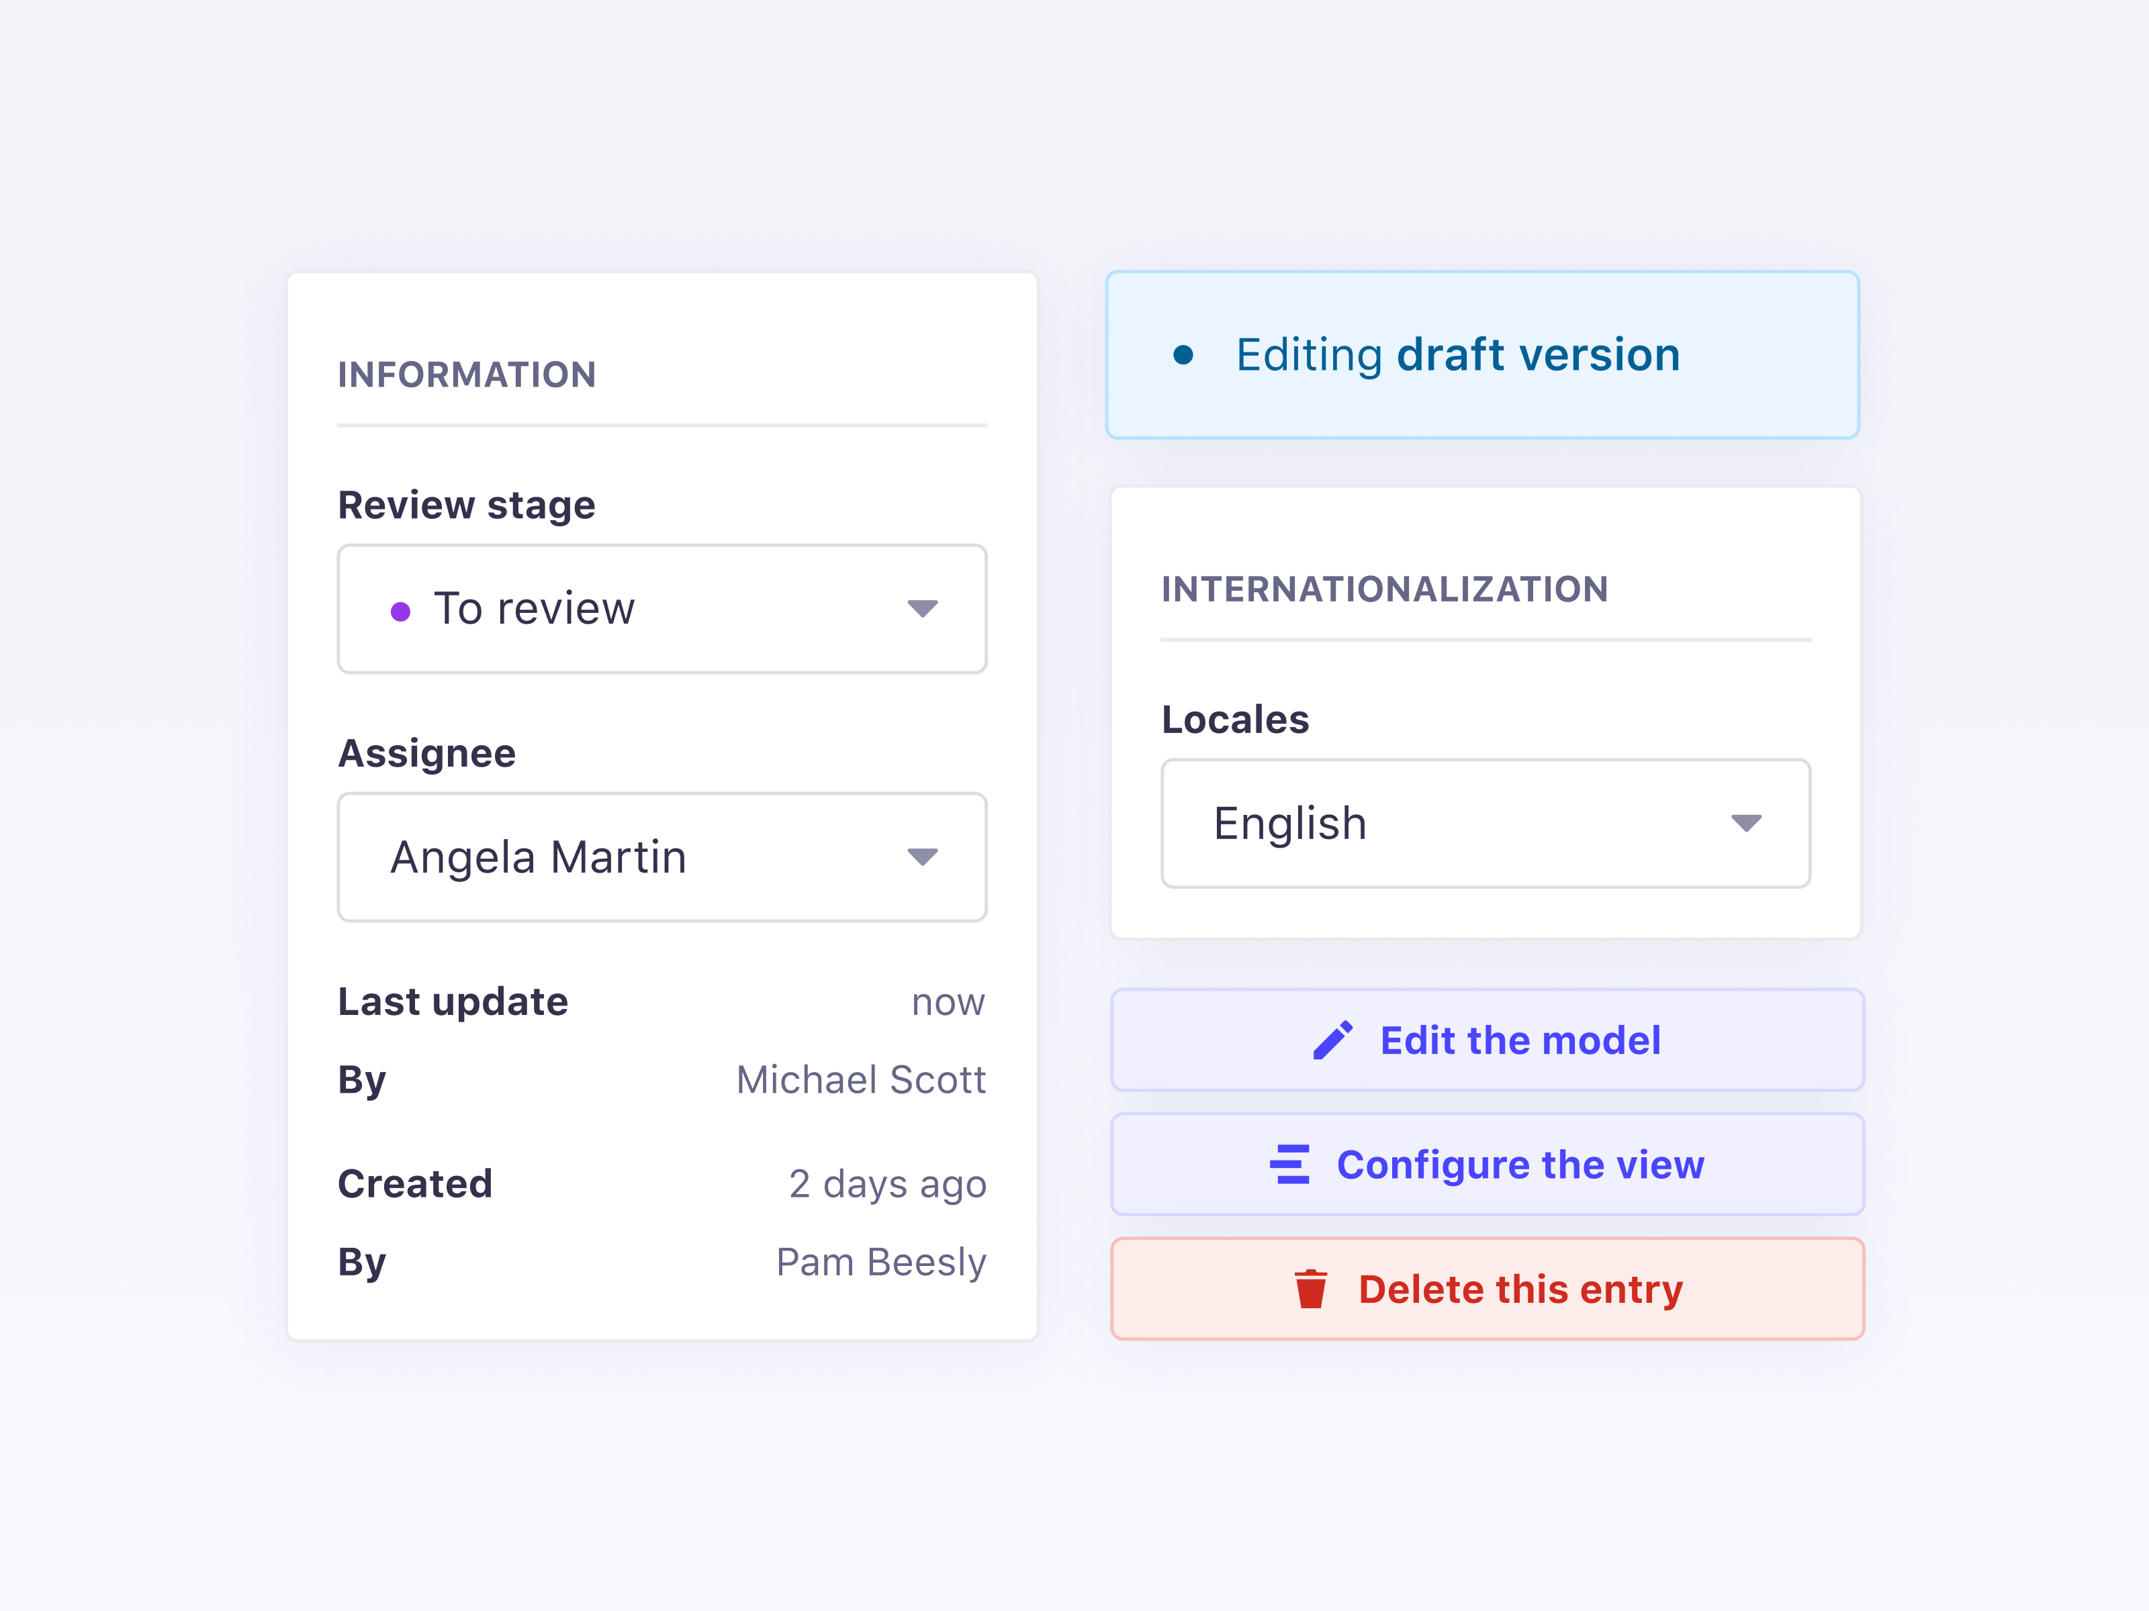Screen dimensions: 2149x1611
Task: Click Configure the view button
Action: 1486,1165
